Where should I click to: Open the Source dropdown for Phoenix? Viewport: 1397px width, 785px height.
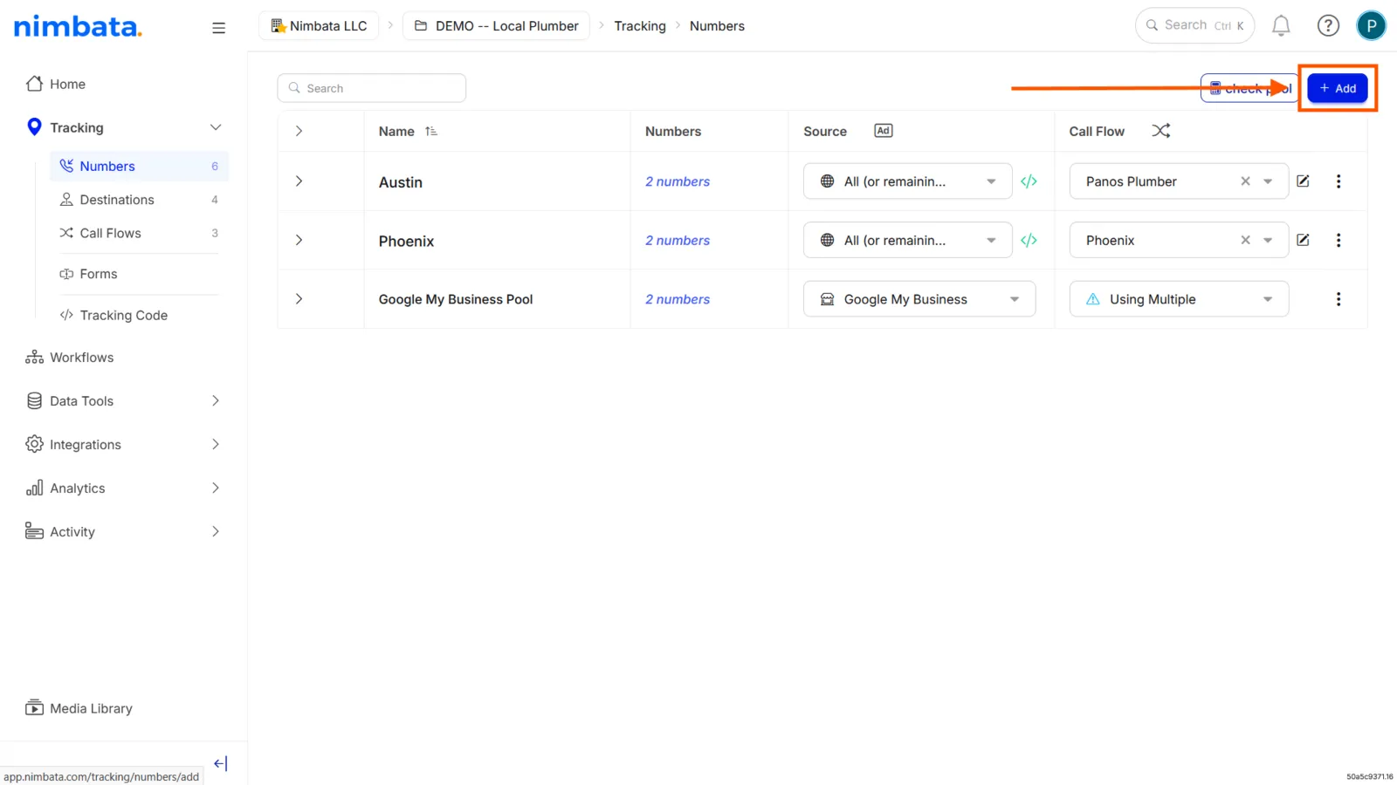907,240
